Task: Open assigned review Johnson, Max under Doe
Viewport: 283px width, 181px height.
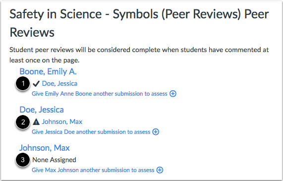Action: pyautogui.click(x=62, y=122)
